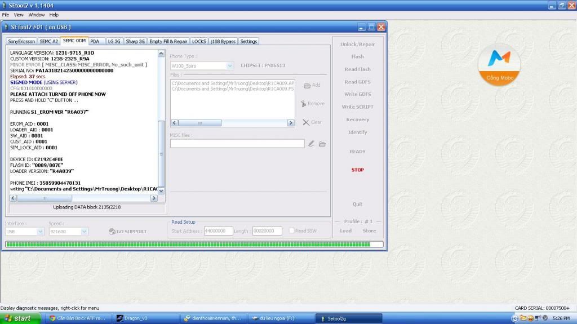Switch to the Empty Fill & Repair tab
Image resolution: width=577 pixels, height=324 pixels.
tap(168, 42)
